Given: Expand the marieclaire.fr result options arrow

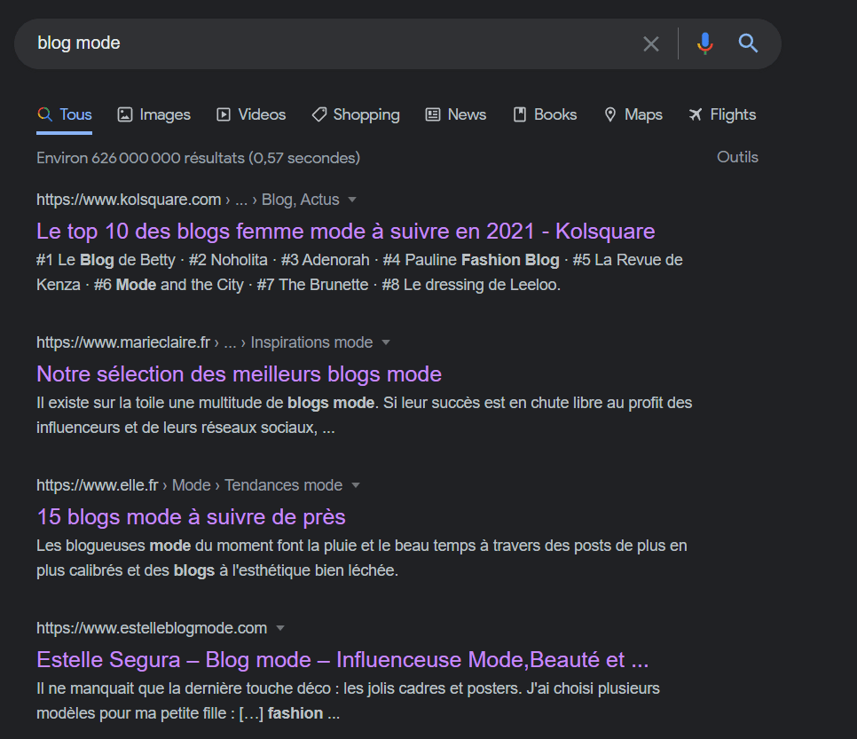Looking at the screenshot, I should (386, 342).
